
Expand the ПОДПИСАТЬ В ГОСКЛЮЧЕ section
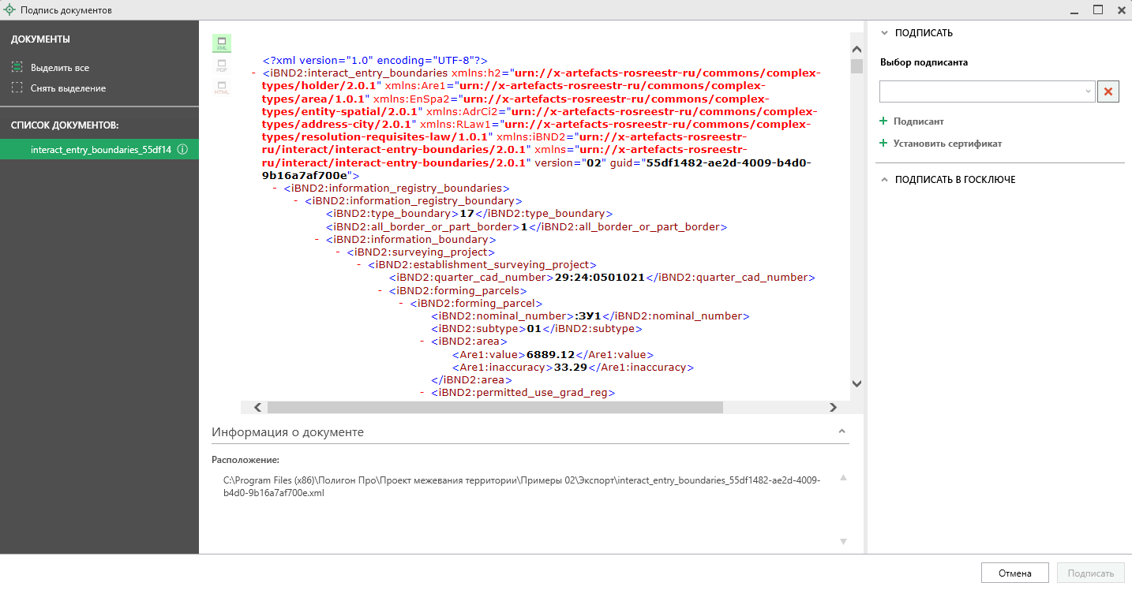click(x=885, y=180)
